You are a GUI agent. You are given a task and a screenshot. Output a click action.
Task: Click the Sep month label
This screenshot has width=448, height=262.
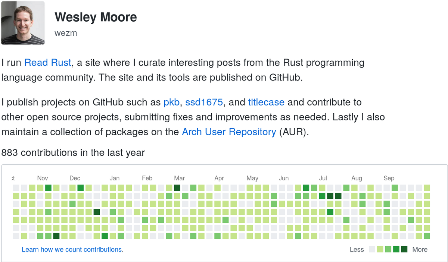point(389,178)
